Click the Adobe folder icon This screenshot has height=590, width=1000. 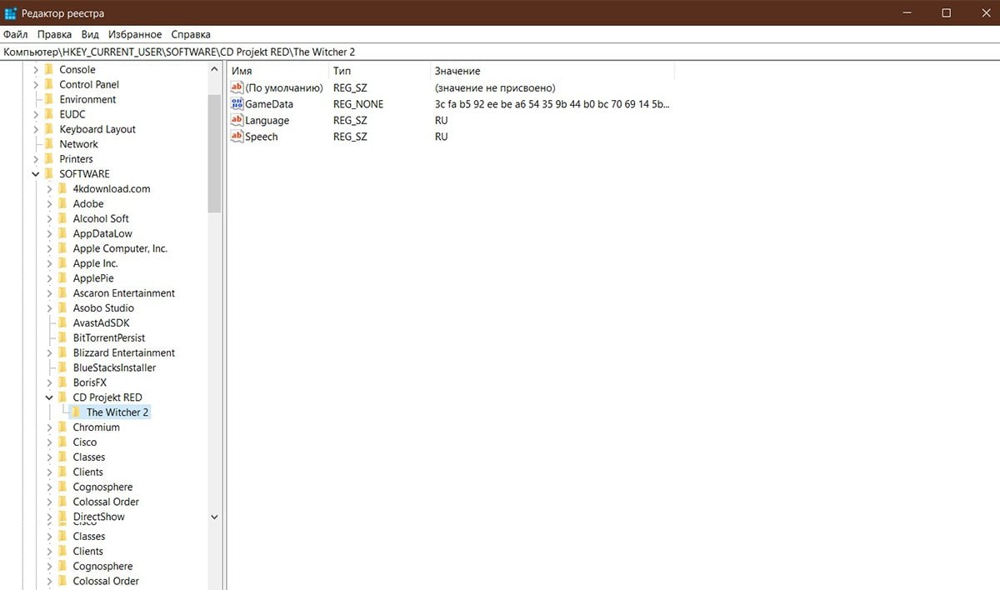tap(62, 203)
